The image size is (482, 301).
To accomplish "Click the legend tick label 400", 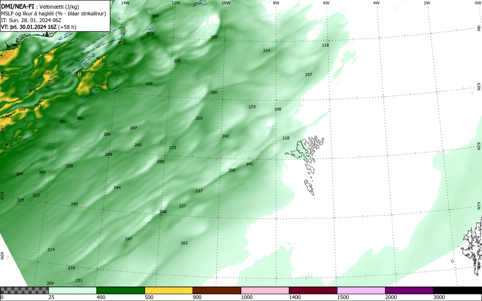I will click(x=101, y=297).
